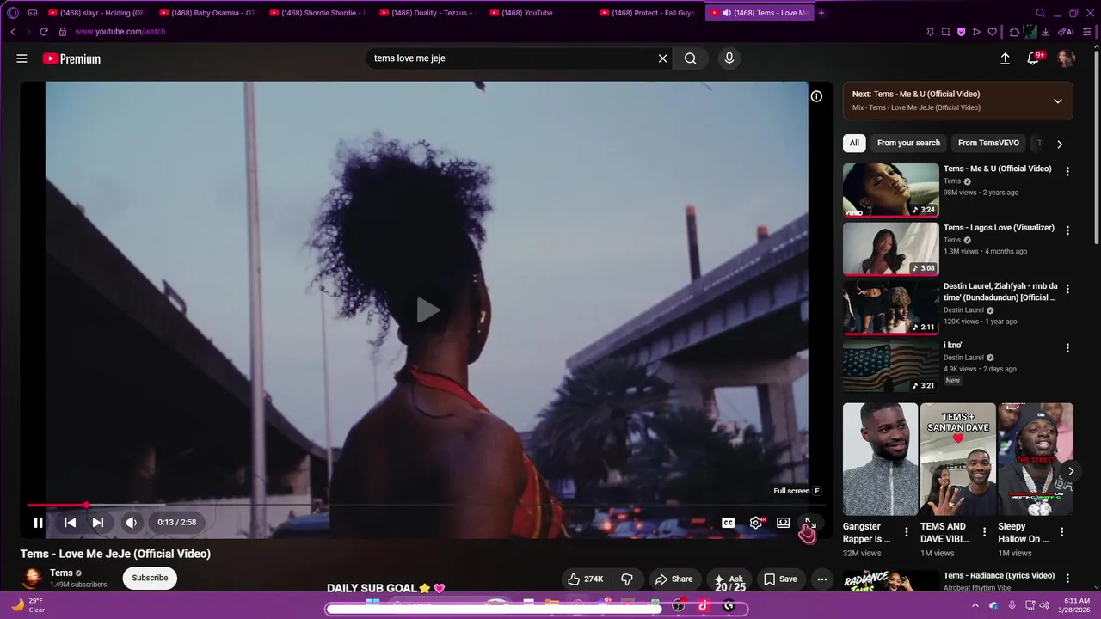
Task: Open more actions below the video
Action: point(821,579)
